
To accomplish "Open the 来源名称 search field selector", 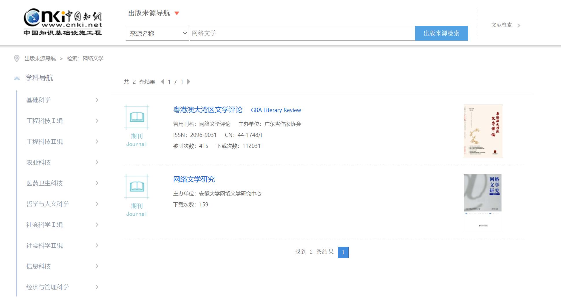I will (157, 33).
